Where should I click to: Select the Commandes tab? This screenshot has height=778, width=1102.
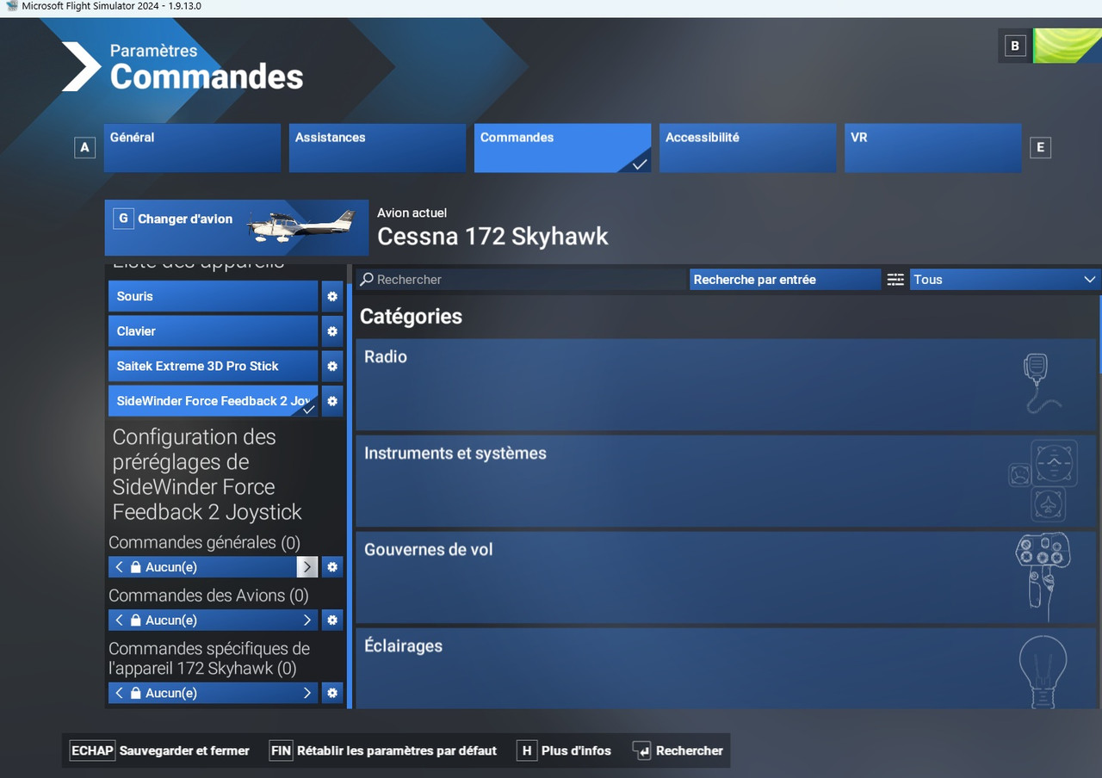562,148
